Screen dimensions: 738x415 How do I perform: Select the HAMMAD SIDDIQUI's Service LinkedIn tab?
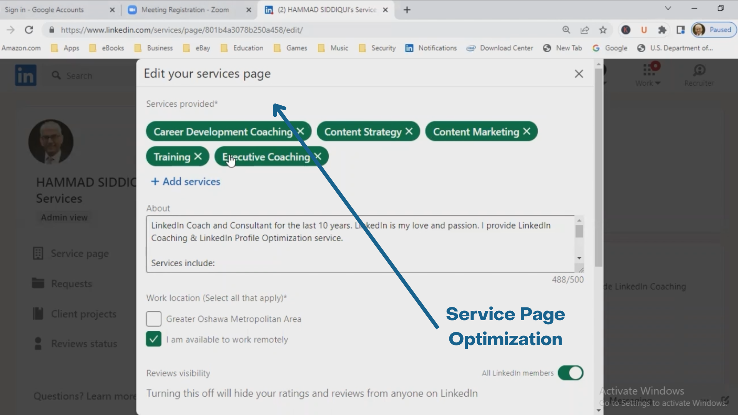point(327,10)
